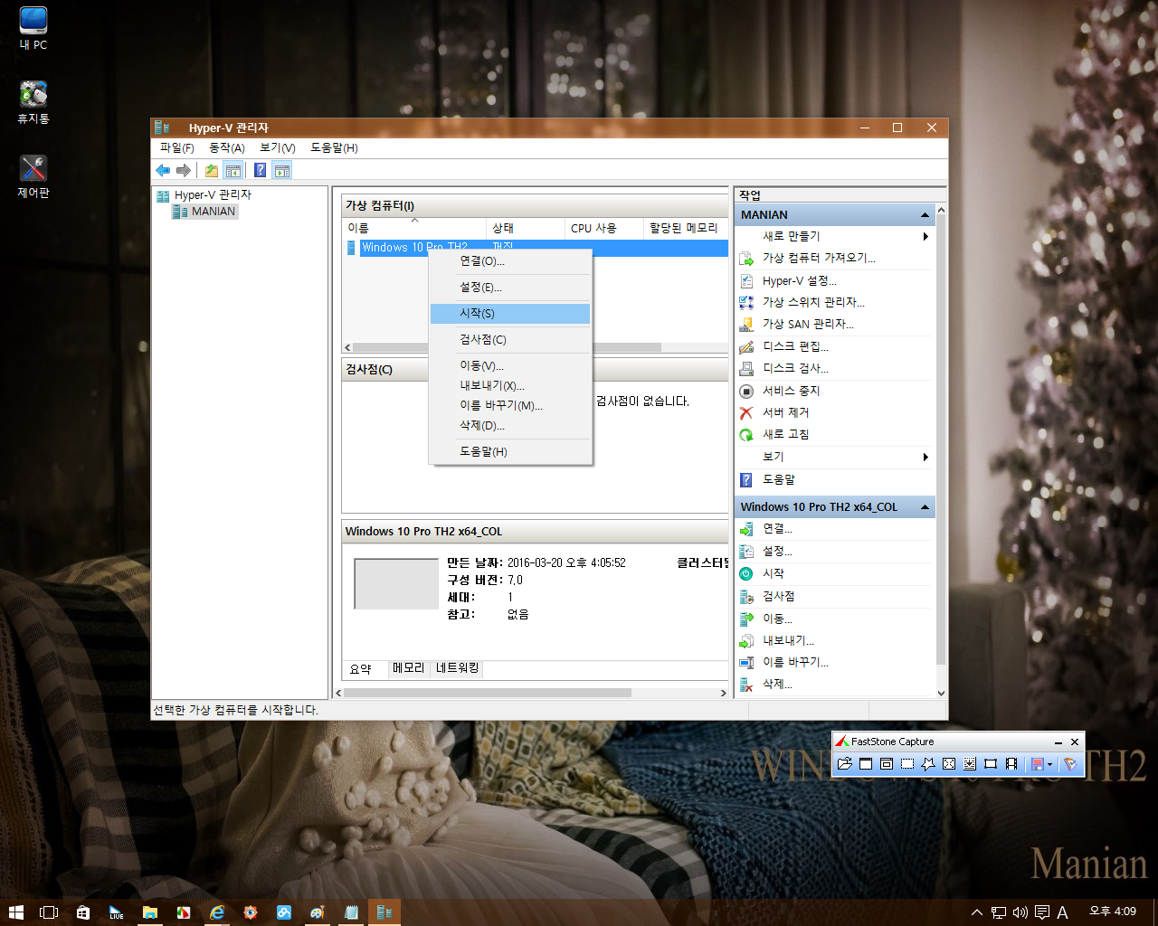Click the 도움말 help icon in actions pane
Screen dimensions: 1158x926
(x=746, y=480)
